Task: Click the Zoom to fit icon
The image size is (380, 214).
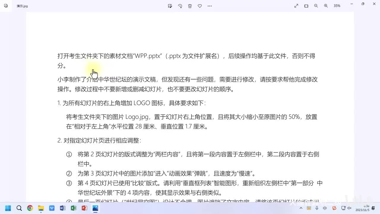Action: [x=306, y=6]
